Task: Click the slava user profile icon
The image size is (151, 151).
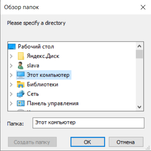Action: point(20,65)
